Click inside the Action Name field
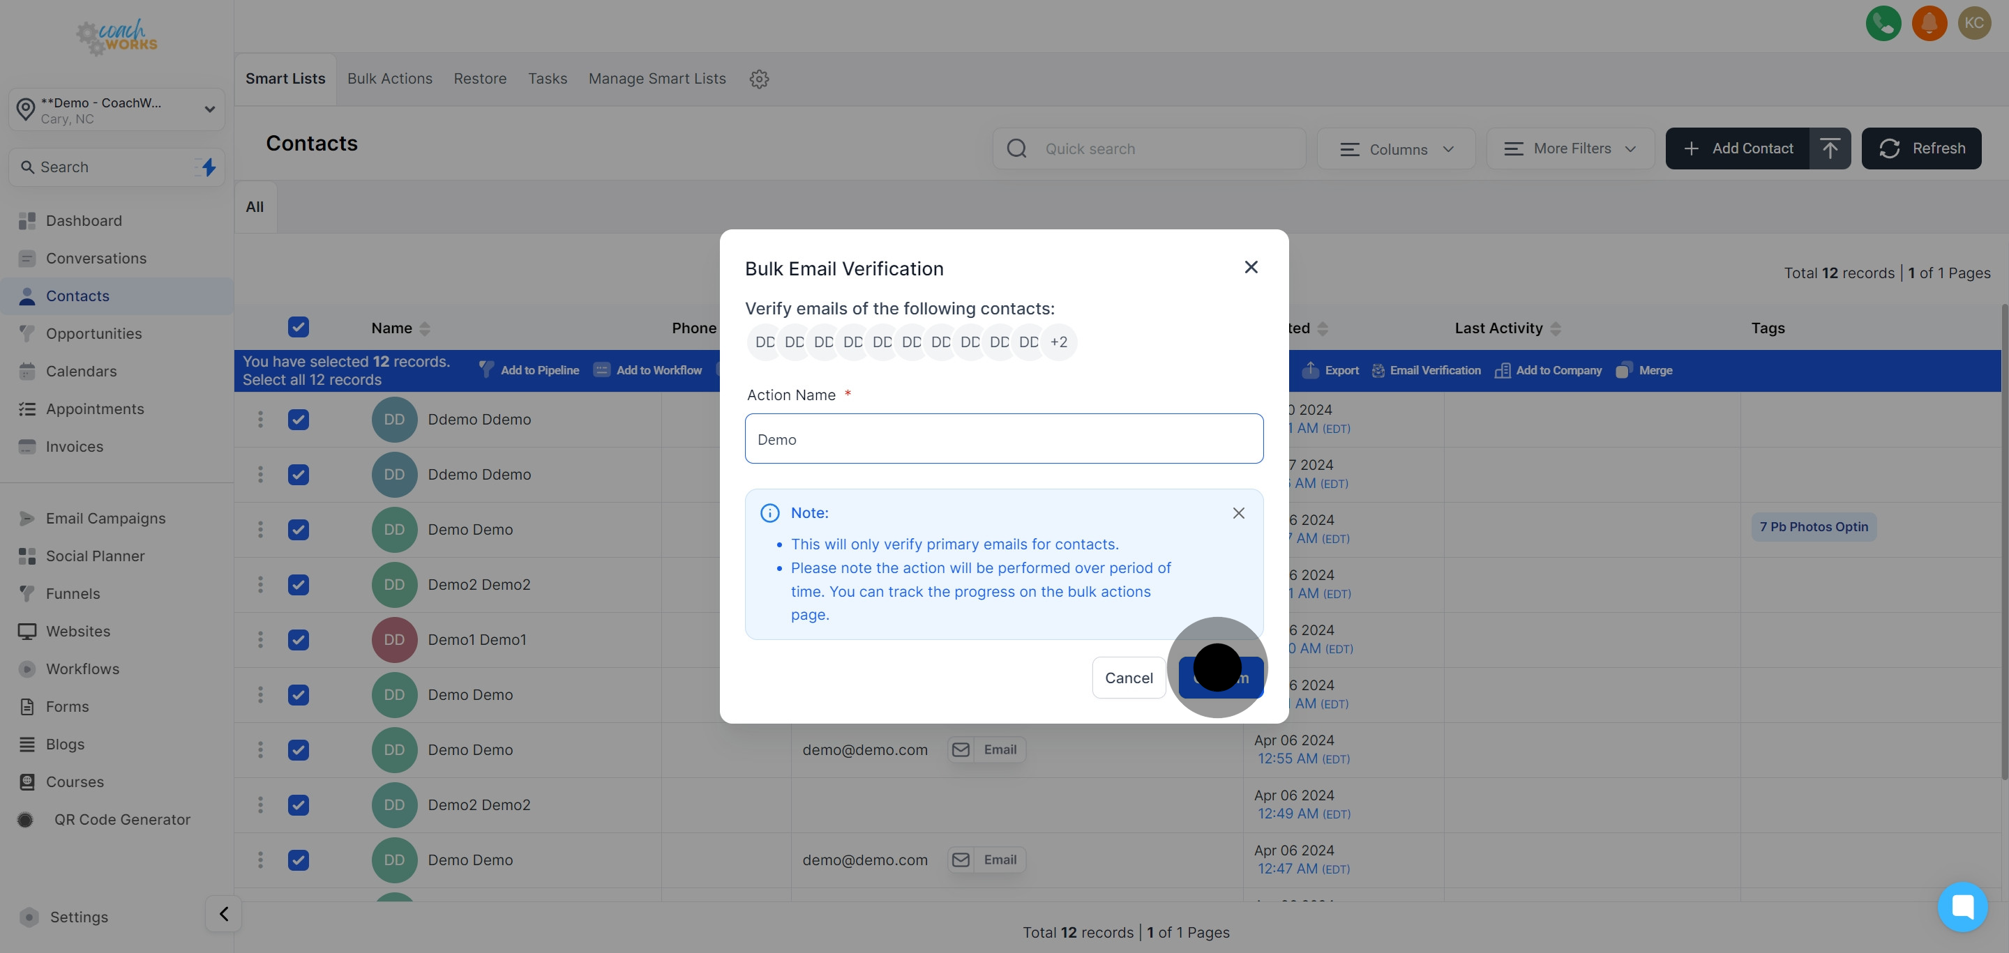 (1004, 438)
